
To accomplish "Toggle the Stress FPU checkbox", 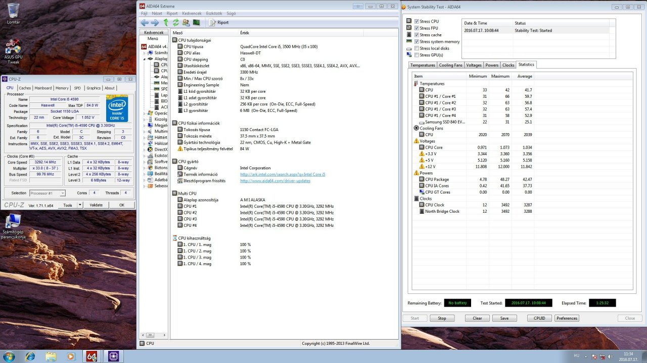I will click(417, 28).
